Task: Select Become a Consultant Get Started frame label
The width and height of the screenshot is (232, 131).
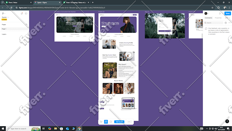Action: (65, 12)
